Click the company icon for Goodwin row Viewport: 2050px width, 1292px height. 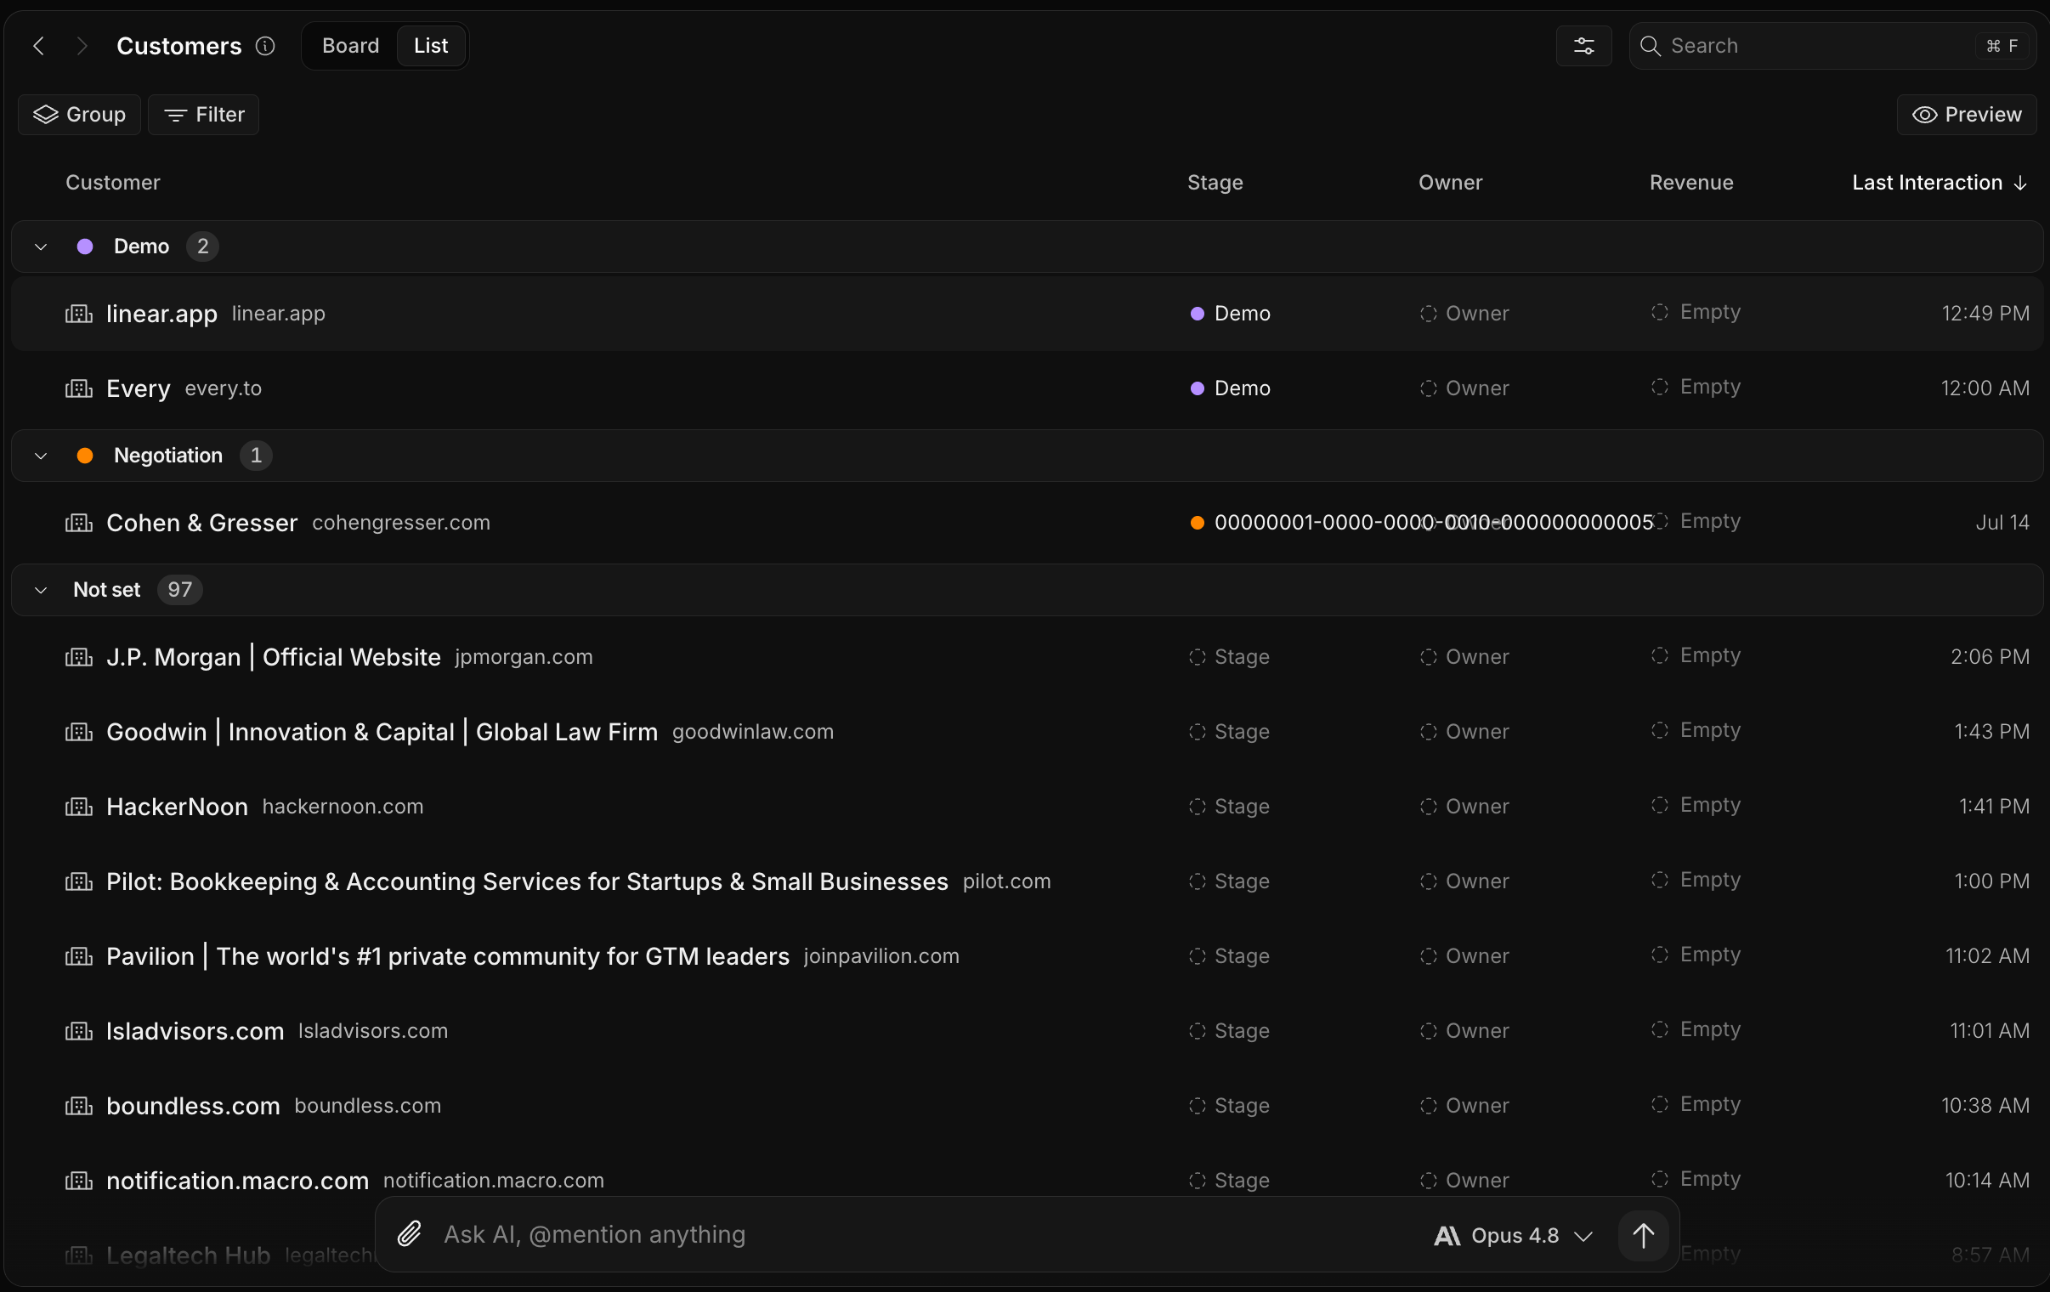79,732
